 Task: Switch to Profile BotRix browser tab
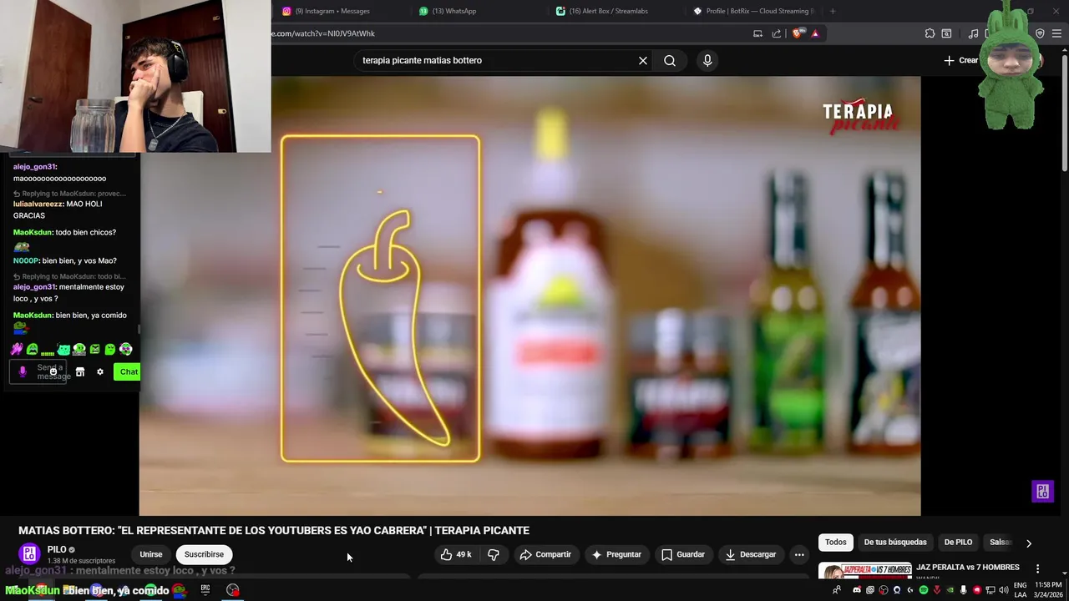[x=756, y=11]
